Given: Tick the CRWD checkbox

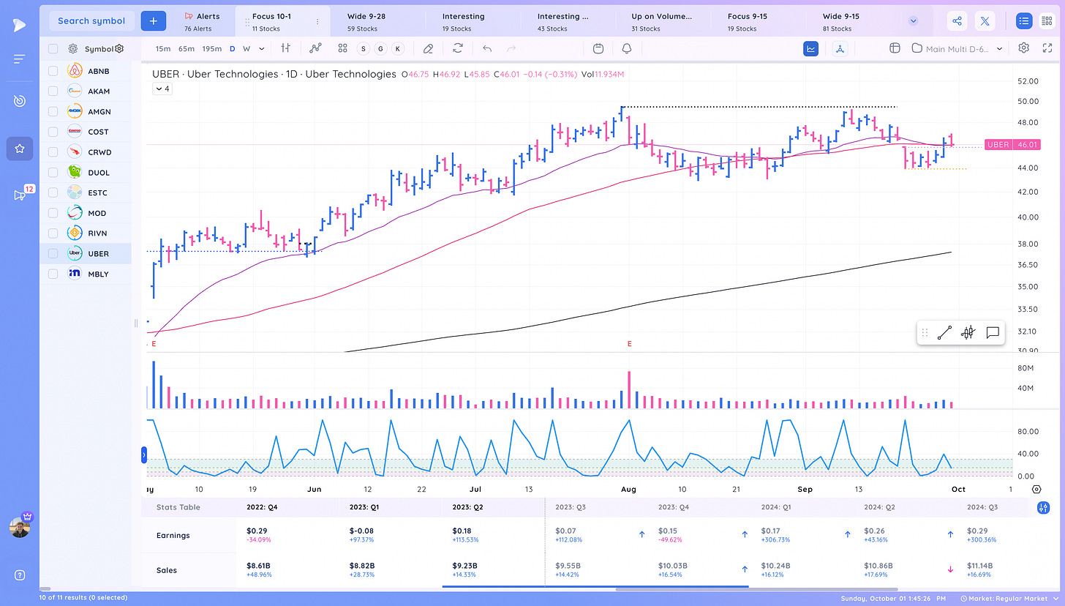Looking at the screenshot, I should tap(53, 152).
